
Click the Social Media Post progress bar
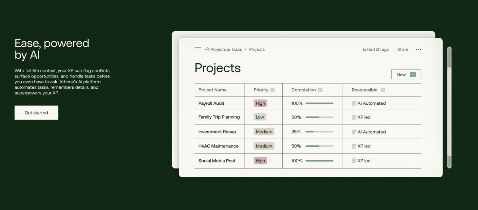pos(319,161)
